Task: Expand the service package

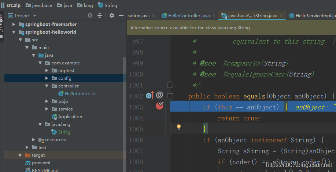Action: [x=47, y=109]
